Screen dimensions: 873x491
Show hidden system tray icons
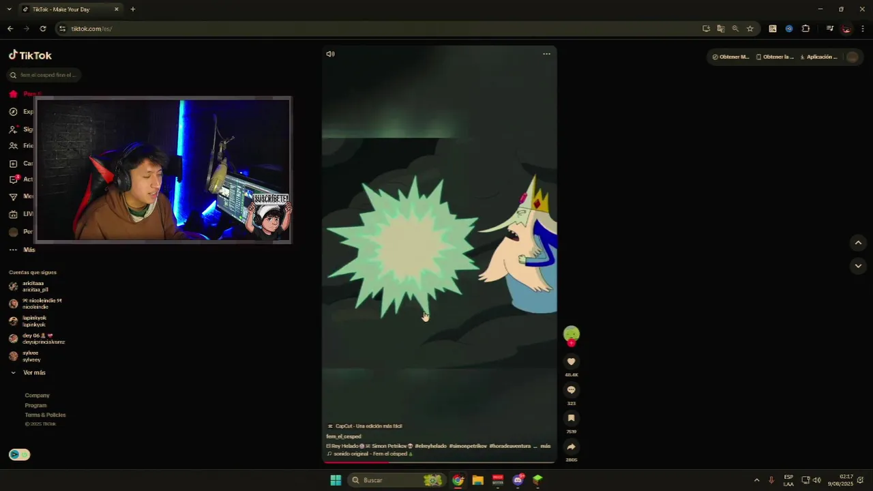click(x=756, y=480)
